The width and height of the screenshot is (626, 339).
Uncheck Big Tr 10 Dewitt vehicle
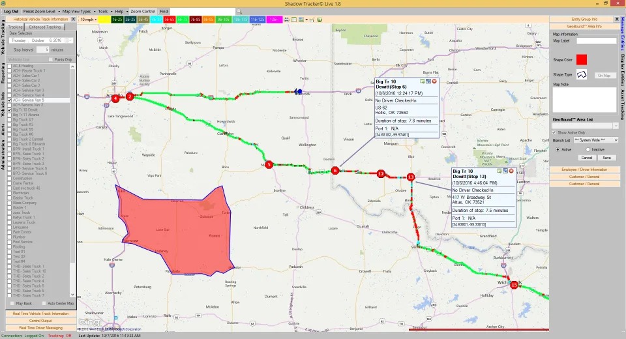coord(10,110)
